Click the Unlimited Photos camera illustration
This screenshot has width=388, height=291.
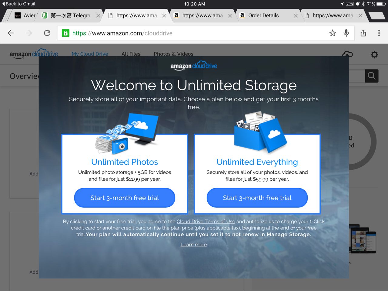pyautogui.click(x=127, y=133)
